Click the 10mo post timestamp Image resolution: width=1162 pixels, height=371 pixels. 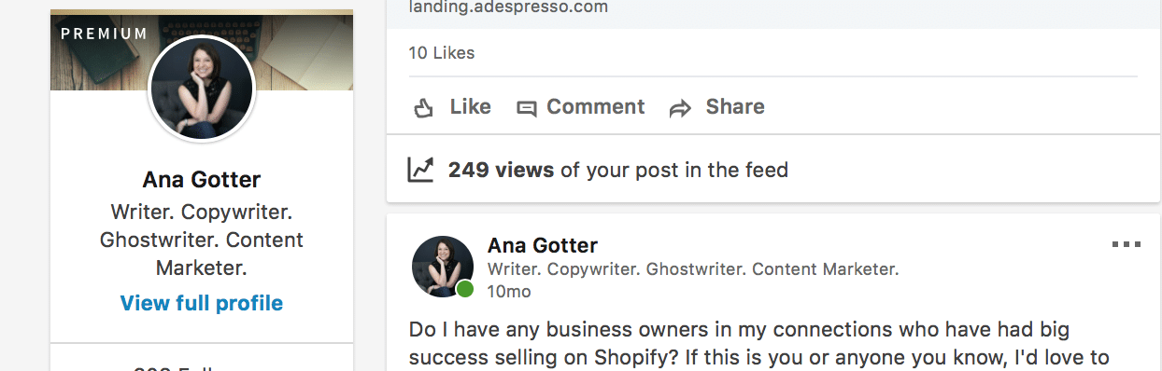[x=509, y=292]
